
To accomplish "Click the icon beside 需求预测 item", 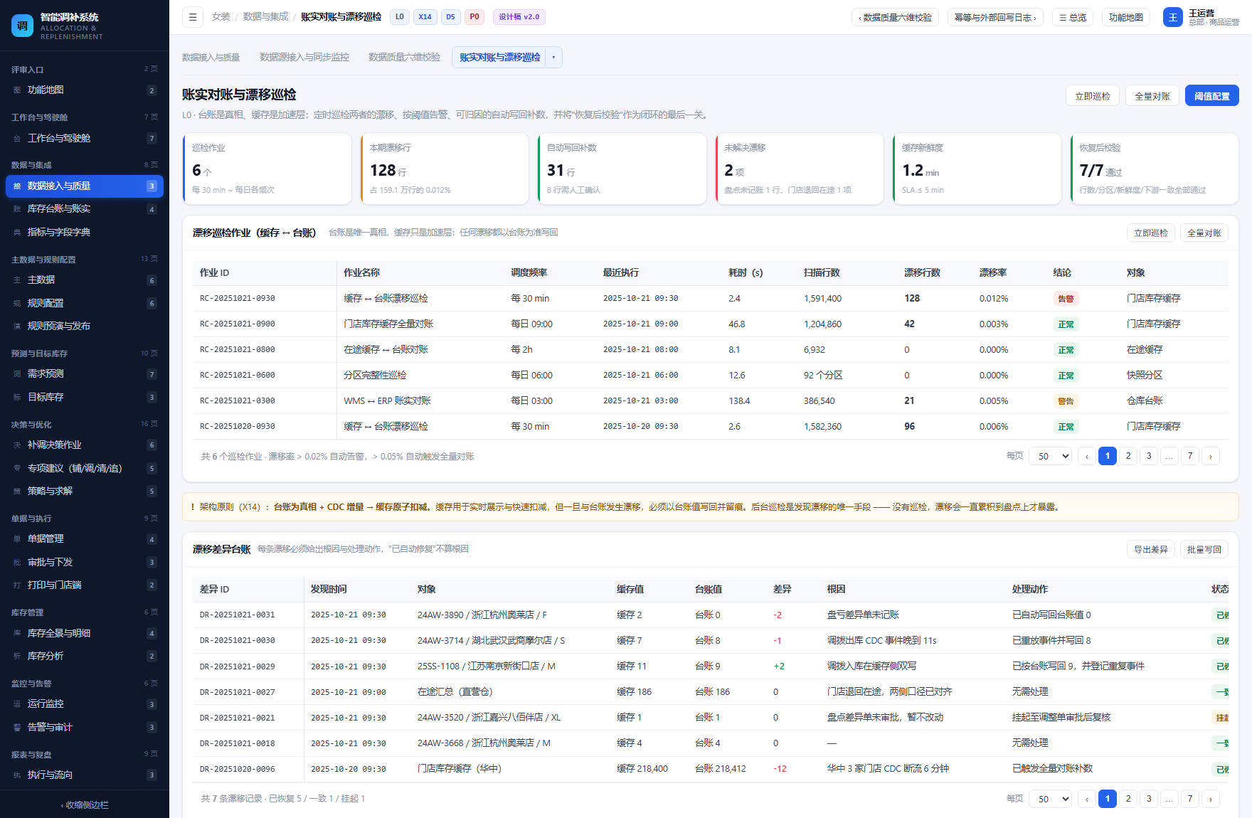I will point(17,374).
